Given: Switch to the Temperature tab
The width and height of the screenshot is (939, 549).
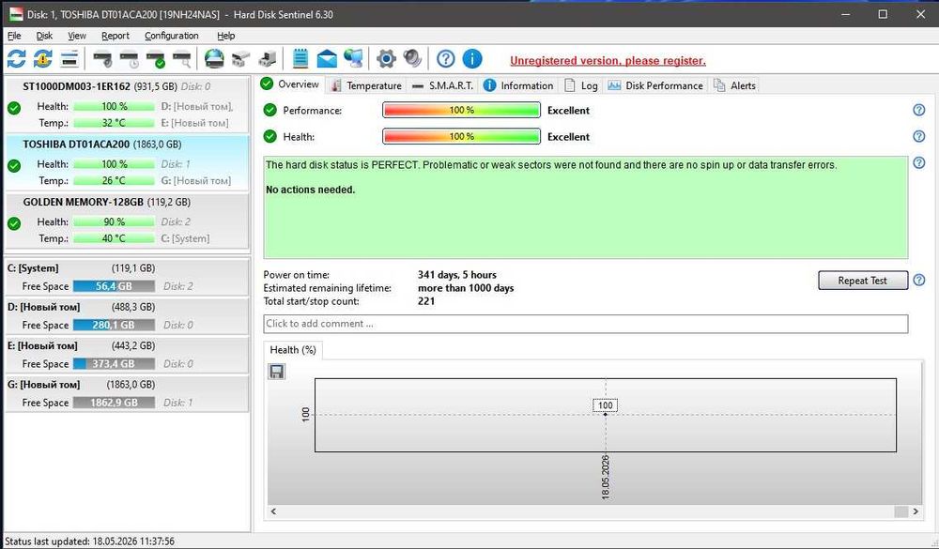Looking at the screenshot, I should pyautogui.click(x=366, y=85).
